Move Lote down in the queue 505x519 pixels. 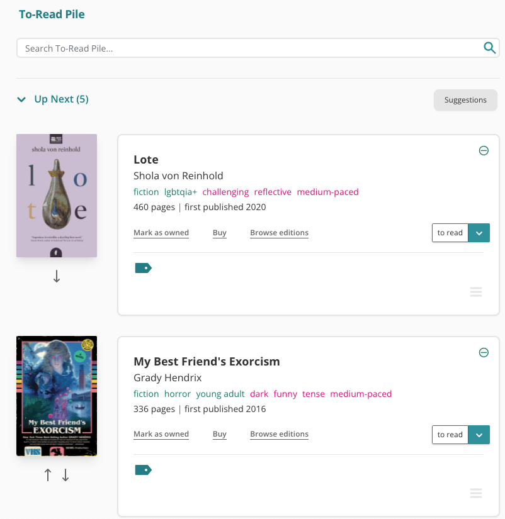tap(57, 276)
